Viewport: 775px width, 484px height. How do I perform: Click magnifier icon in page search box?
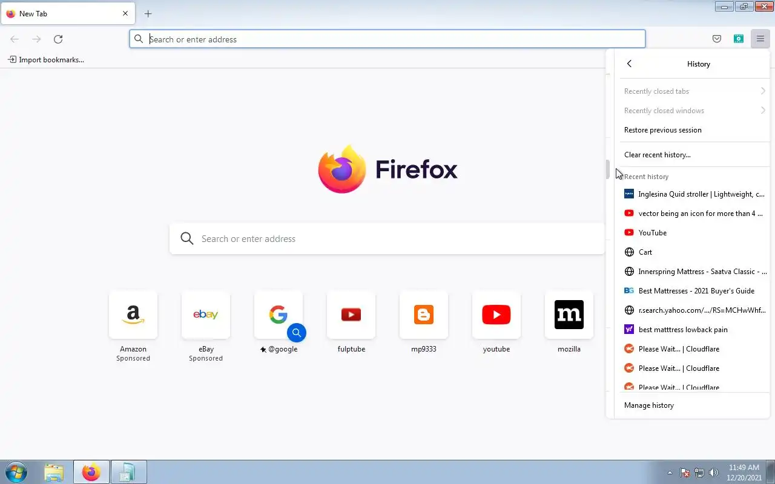click(x=187, y=238)
